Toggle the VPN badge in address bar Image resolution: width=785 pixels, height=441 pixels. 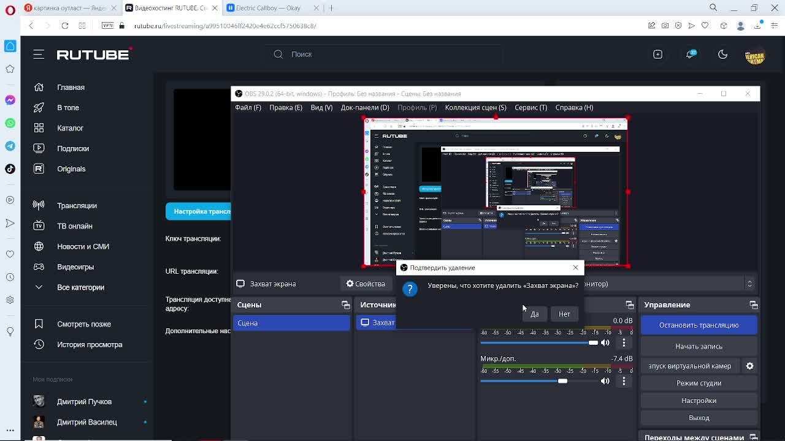click(x=108, y=26)
